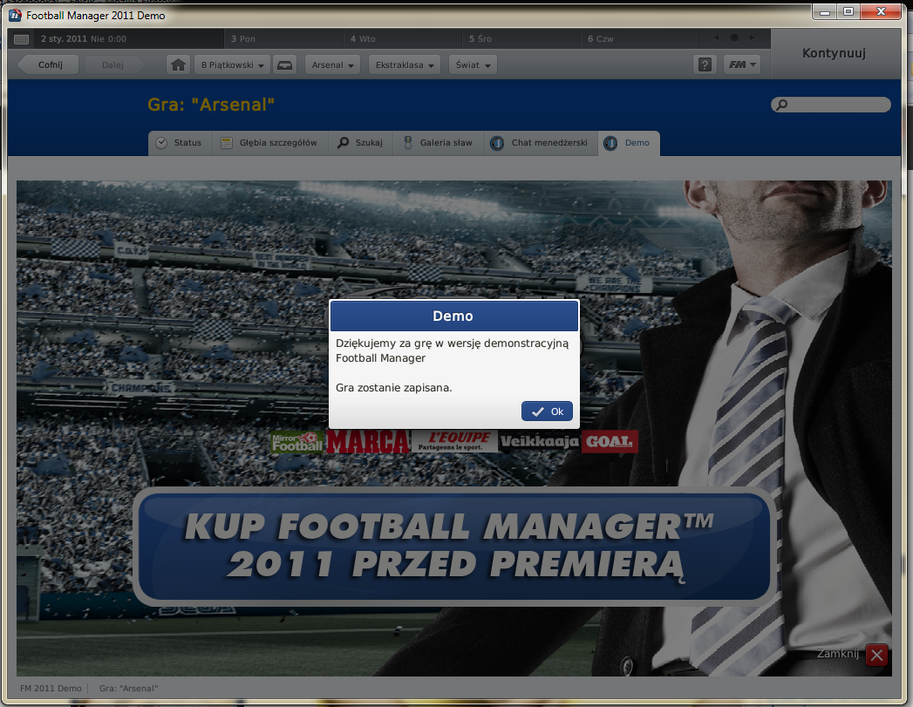913x707 pixels.
Task: Click the Zamknij text label
Action: (x=837, y=654)
